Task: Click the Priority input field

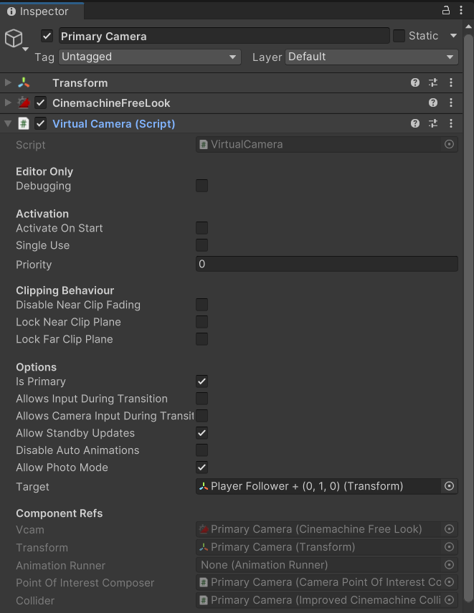Action: pyautogui.click(x=326, y=264)
